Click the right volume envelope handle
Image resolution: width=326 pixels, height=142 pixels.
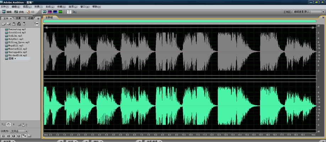coord(313,28)
